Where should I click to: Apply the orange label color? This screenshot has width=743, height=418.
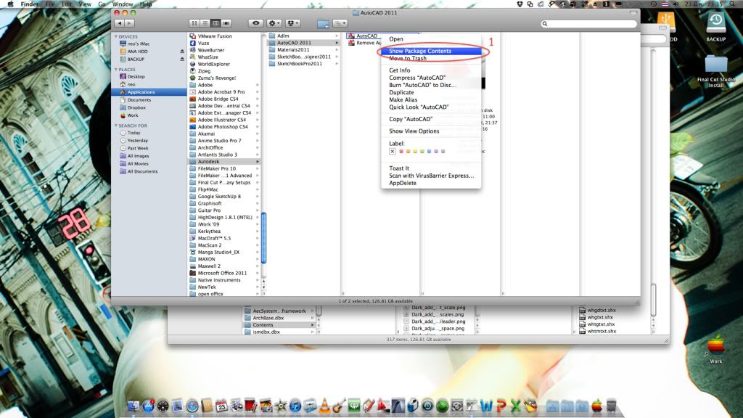(408, 151)
